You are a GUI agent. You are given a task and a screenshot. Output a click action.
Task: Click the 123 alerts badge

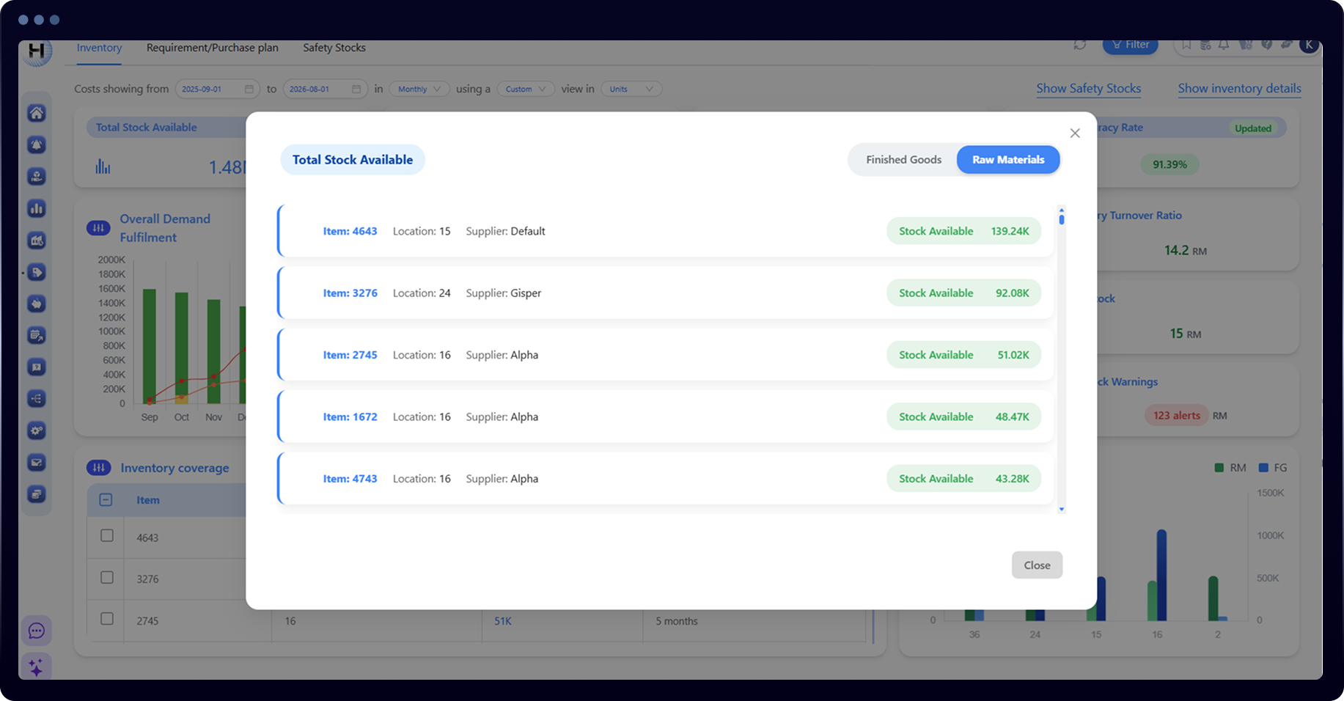tap(1177, 416)
